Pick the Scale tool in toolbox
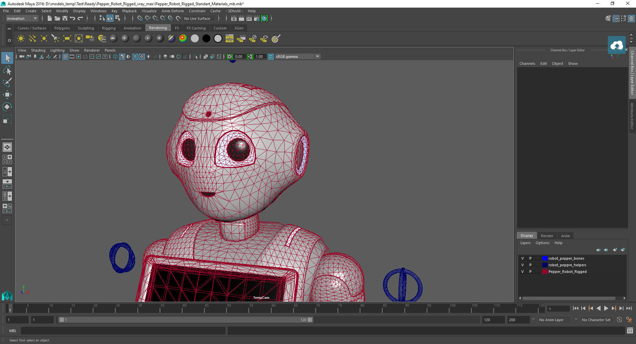Viewport: 636px width, 344px height. point(7,119)
